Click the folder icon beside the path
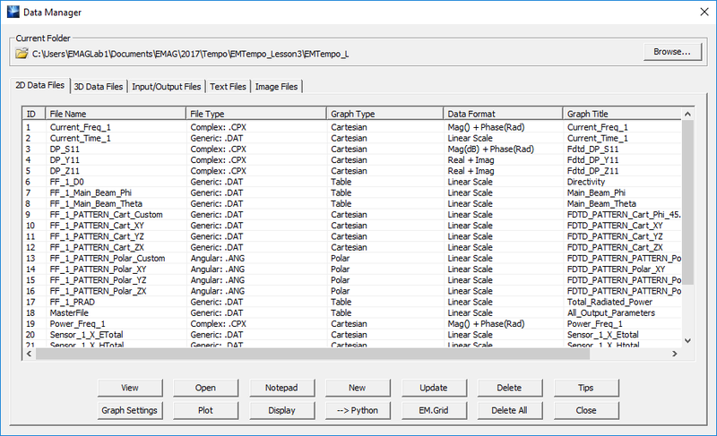 pos(22,54)
